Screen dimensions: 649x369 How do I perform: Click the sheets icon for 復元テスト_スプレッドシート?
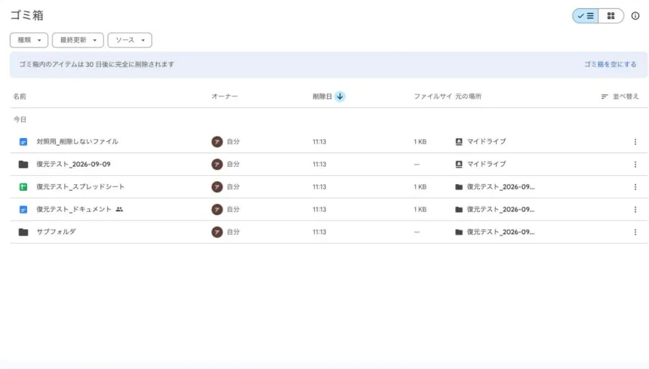(23, 187)
